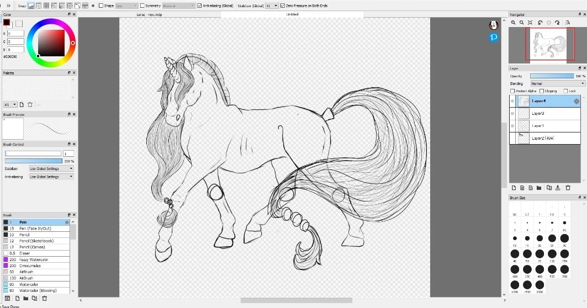
Task: Rotate canvas right in Navigator
Action: [x=557, y=23]
